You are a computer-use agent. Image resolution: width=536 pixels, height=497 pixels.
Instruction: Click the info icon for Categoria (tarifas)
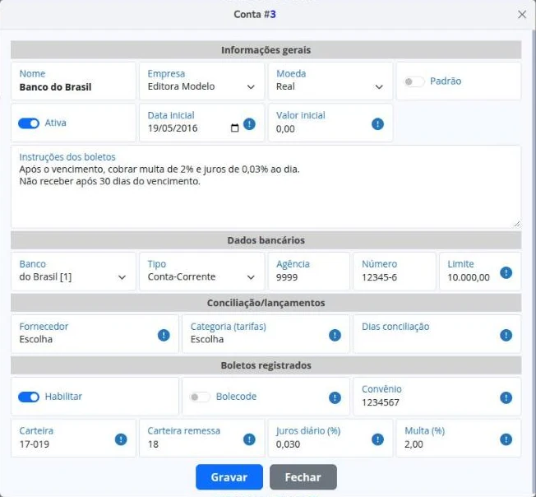335,335
